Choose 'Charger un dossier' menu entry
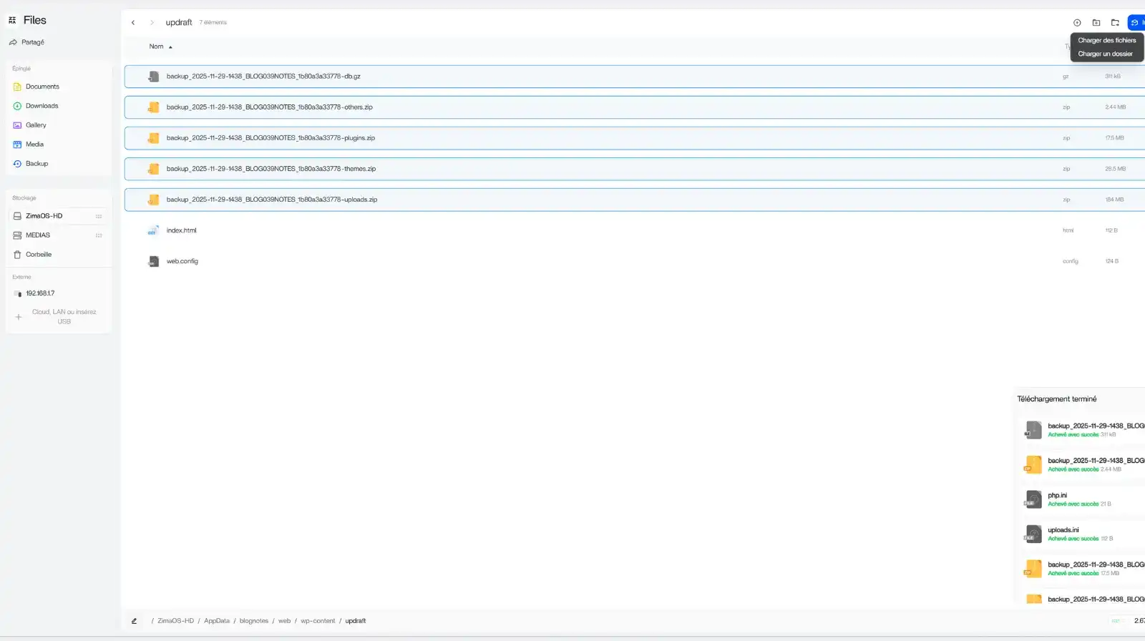The height and width of the screenshot is (641, 1145). click(1105, 54)
